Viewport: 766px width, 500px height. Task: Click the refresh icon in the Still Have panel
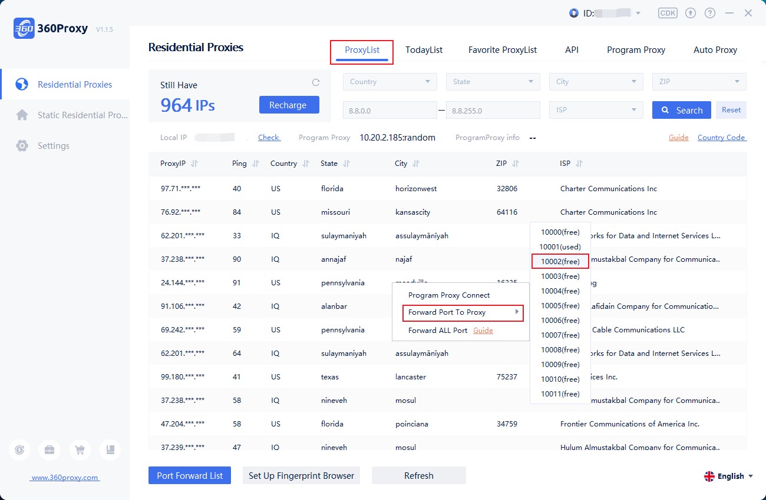tap(316, 83)
